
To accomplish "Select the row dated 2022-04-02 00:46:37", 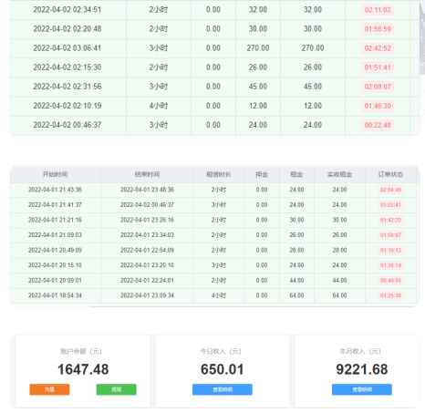I will click(x=214, y=125).
